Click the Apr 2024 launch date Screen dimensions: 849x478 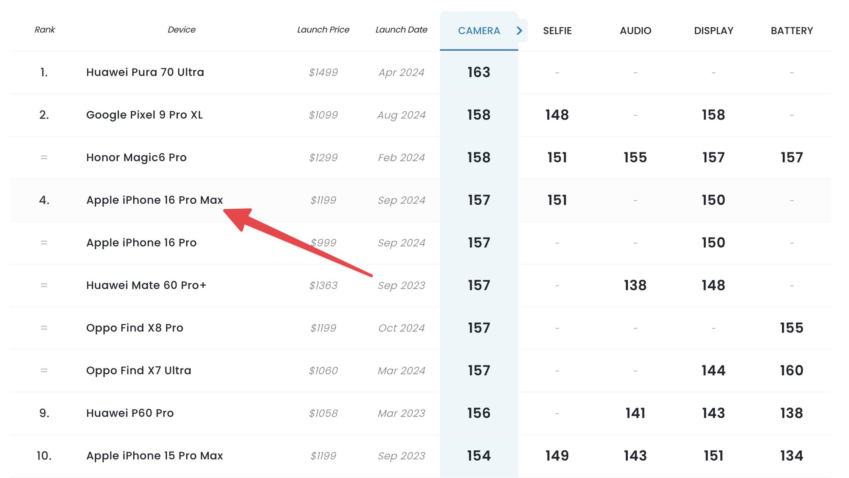pyautogui.click(x=401, y=73)
